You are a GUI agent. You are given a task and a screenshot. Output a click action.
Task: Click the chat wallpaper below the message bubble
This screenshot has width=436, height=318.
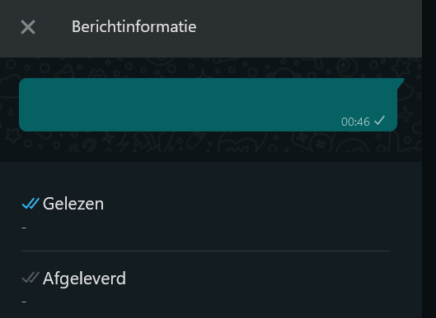coord(211,142)
